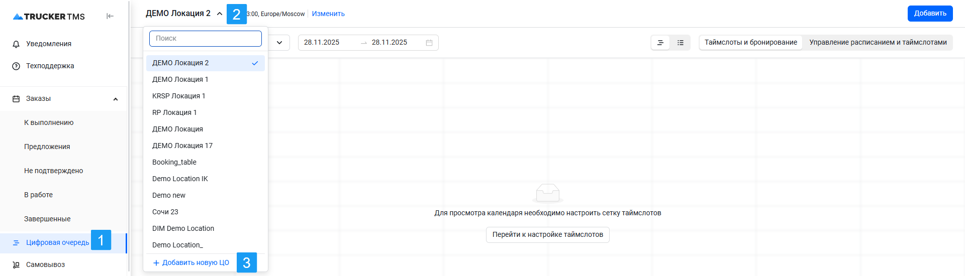This screenshot has width=965, height=276.
Task: Collapse the sidebar using the arrow icon
Action: point(110,16)
